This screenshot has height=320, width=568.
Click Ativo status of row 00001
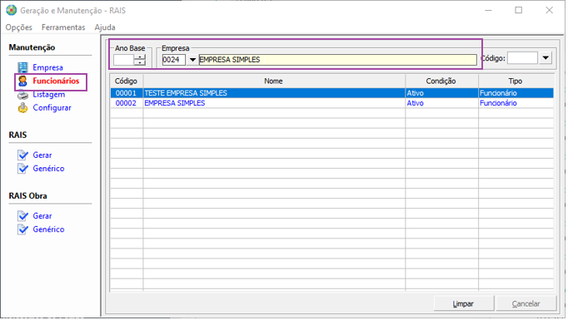click(415, 93)
